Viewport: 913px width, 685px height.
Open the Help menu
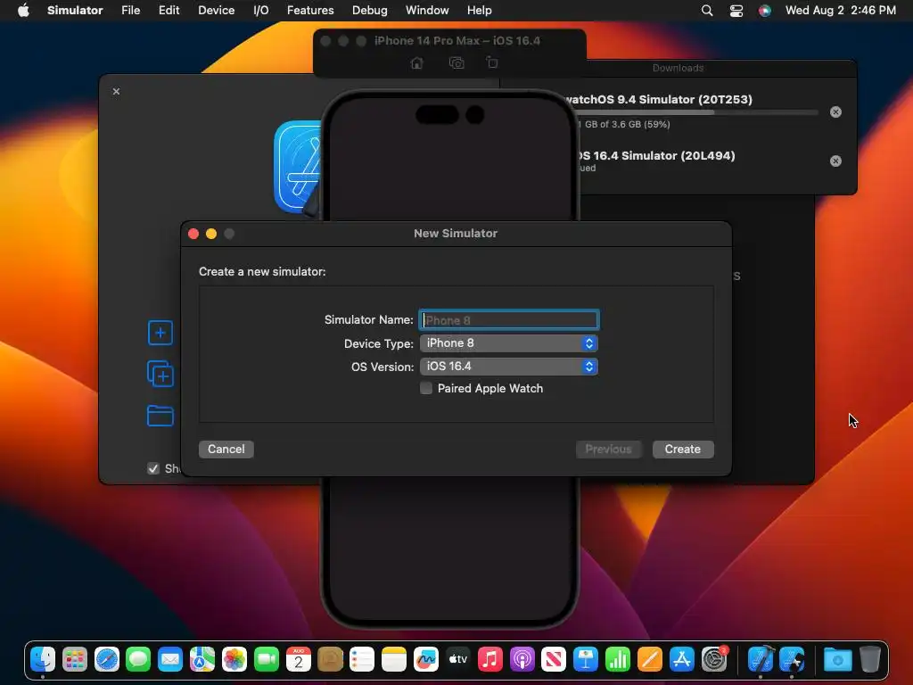[479, 11]
